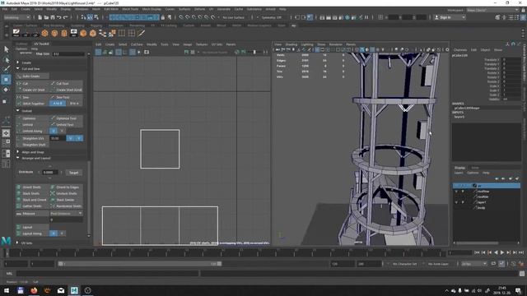This screenshot has width=527, height=296.
Task: Click the Play forward button
Action: (502, 252)
